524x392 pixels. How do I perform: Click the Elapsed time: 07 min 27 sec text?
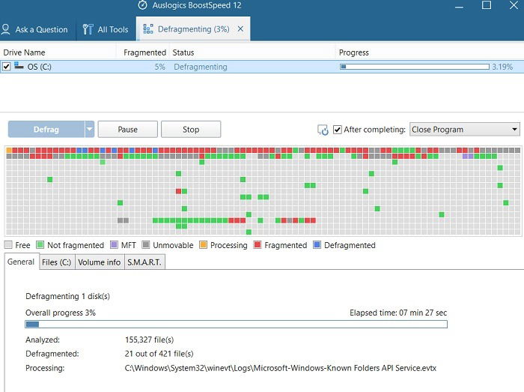(398, 313)
